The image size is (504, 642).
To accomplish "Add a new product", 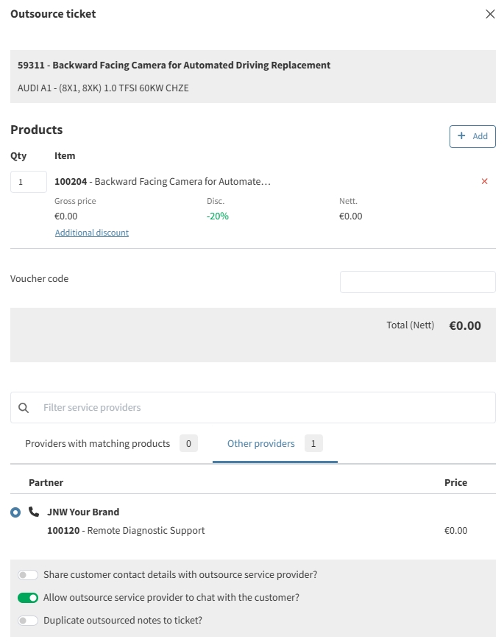I will 472,136.
